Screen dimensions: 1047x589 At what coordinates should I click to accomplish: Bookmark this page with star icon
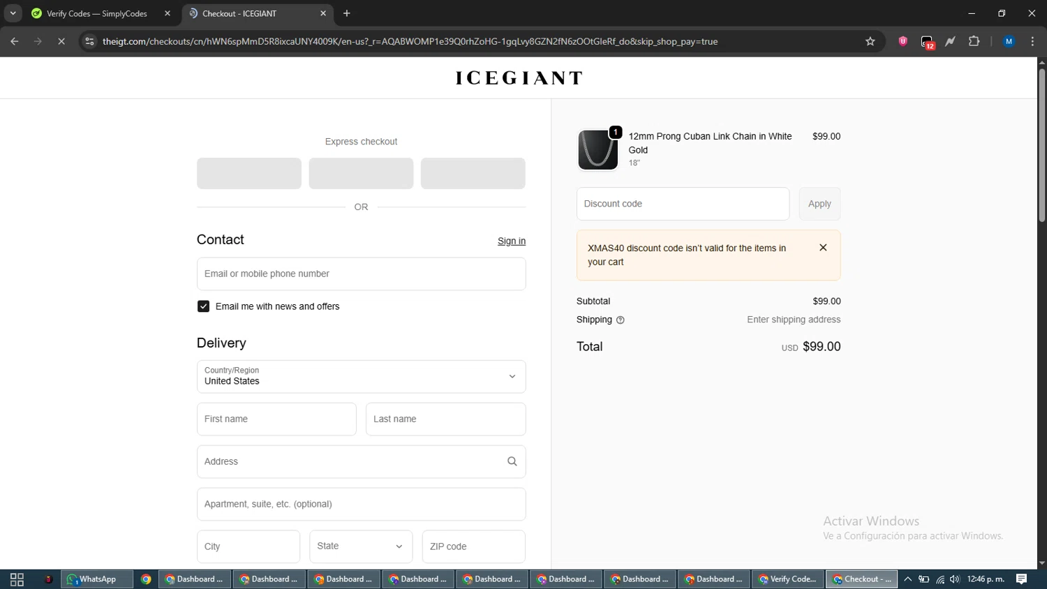[x=870, y=41]
